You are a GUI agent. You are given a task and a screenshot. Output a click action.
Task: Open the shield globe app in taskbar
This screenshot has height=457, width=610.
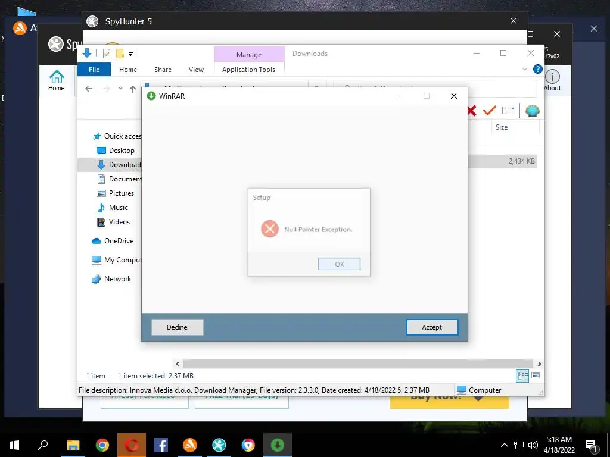coord(248,445)
